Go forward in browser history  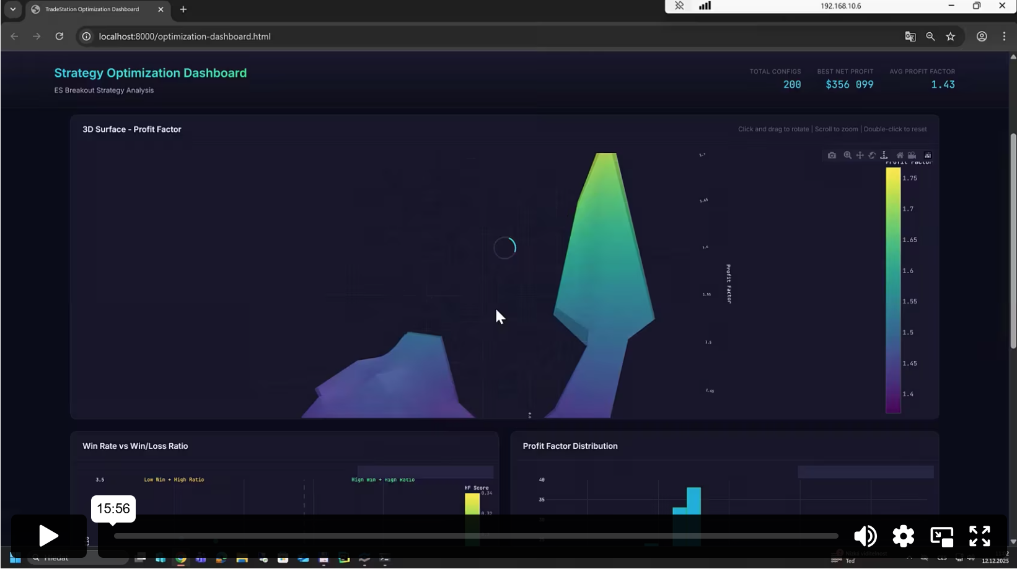coord(37,37)
